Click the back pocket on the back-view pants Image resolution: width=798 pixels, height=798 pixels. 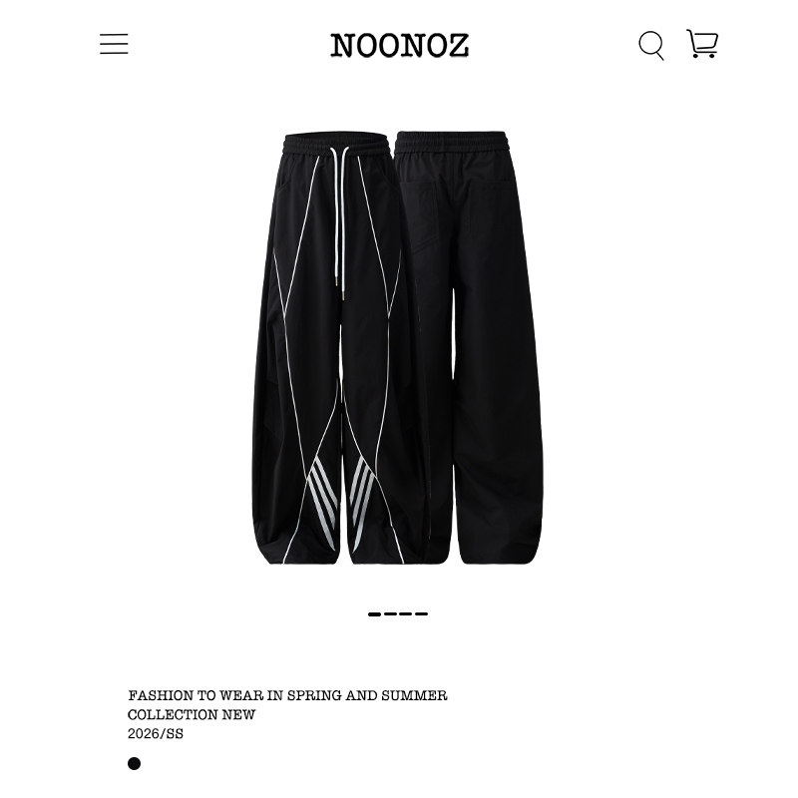click(418, 213)
